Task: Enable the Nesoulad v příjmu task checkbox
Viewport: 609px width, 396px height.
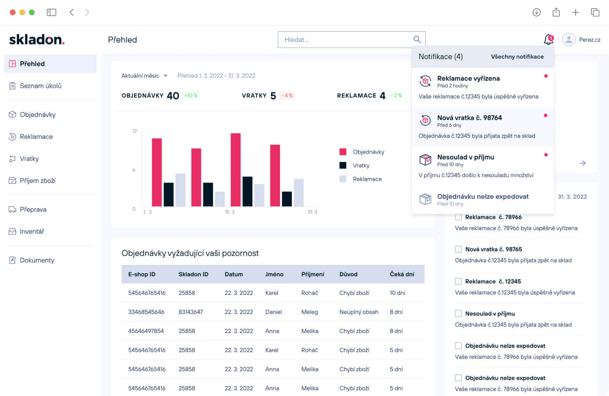Action: pos(458,313)
